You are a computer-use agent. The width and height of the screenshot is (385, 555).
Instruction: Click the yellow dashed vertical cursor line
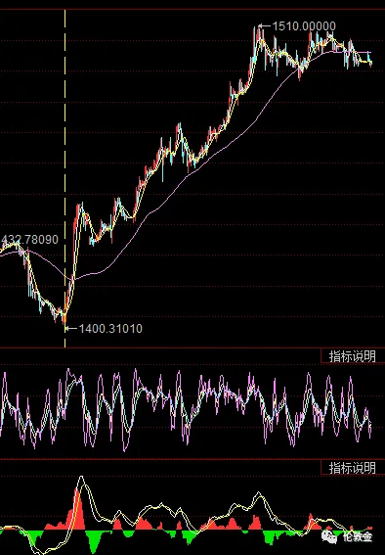coord(65,178)
